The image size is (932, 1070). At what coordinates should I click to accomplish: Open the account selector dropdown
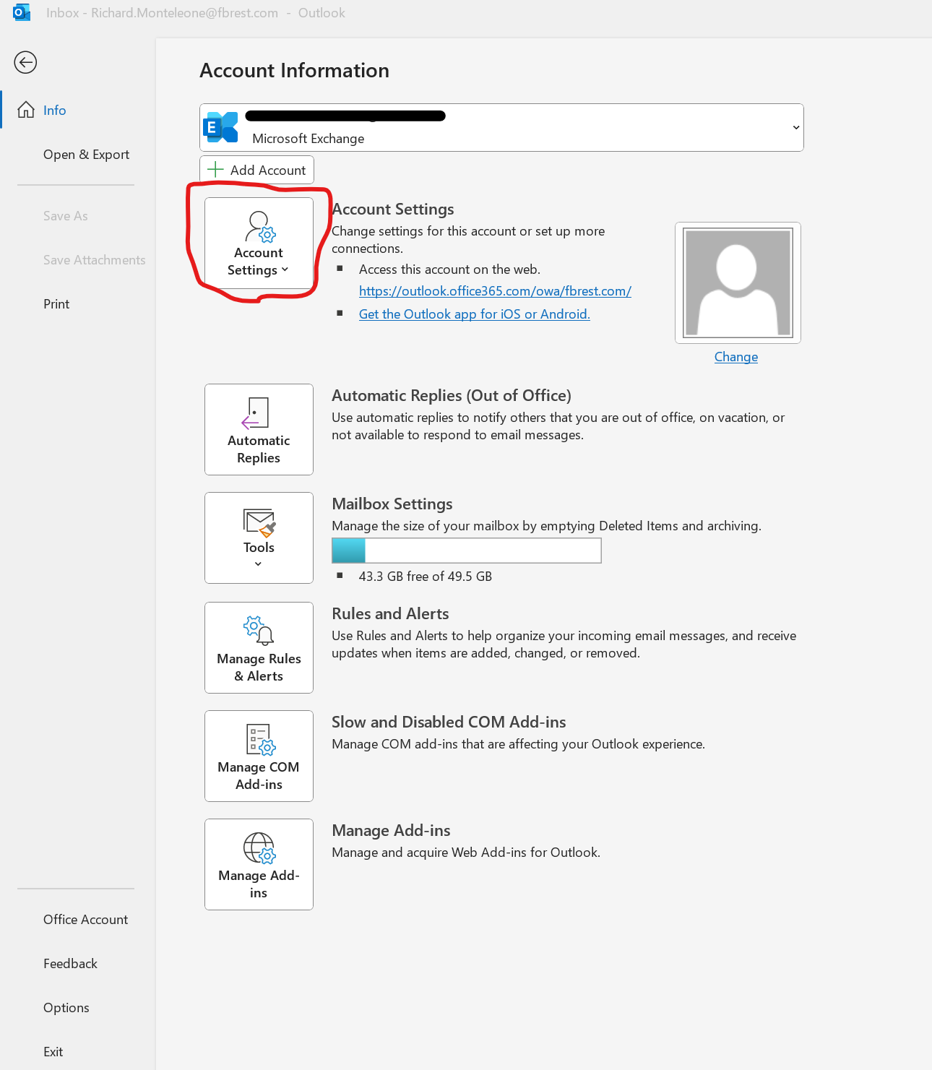[x=795, y=127]
